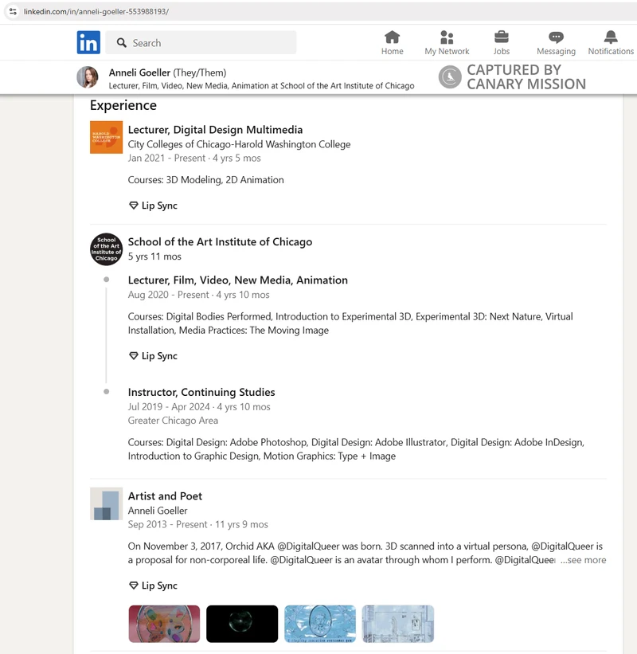Click 'Sep 2013 - Present · 11 yrs 9 mos'
The width and height of the screenshot is (637, 654).
click(x=198, y=524)
